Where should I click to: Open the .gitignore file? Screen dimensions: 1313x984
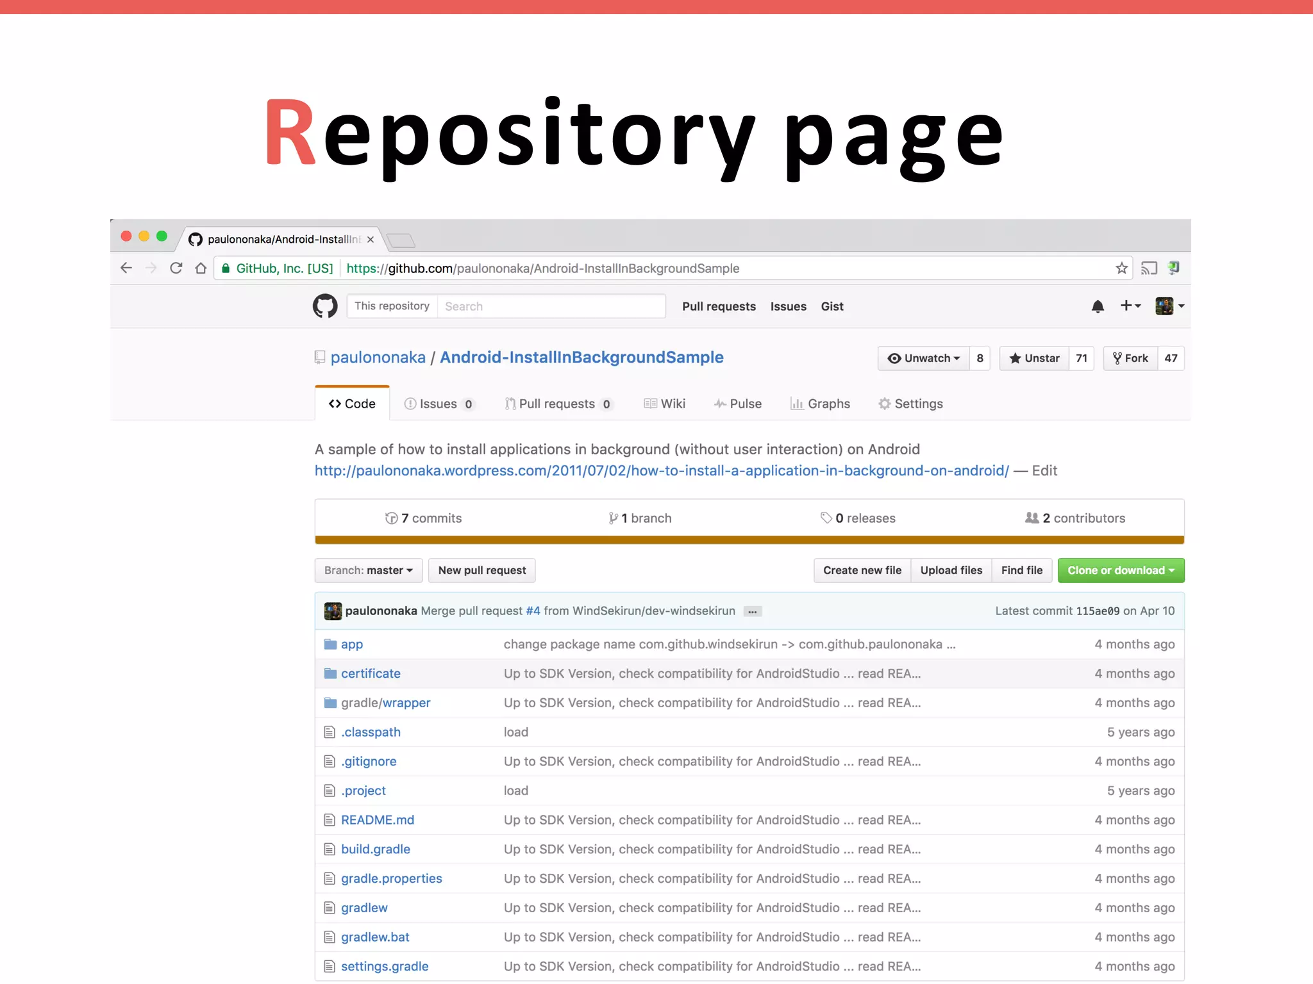tap(369, 762)
